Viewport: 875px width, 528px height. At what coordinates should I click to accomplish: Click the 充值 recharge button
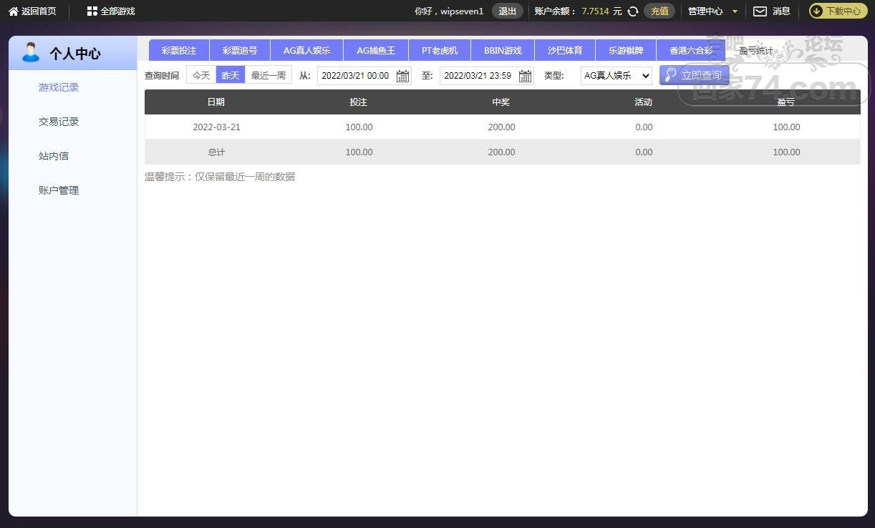pos(659,11)
